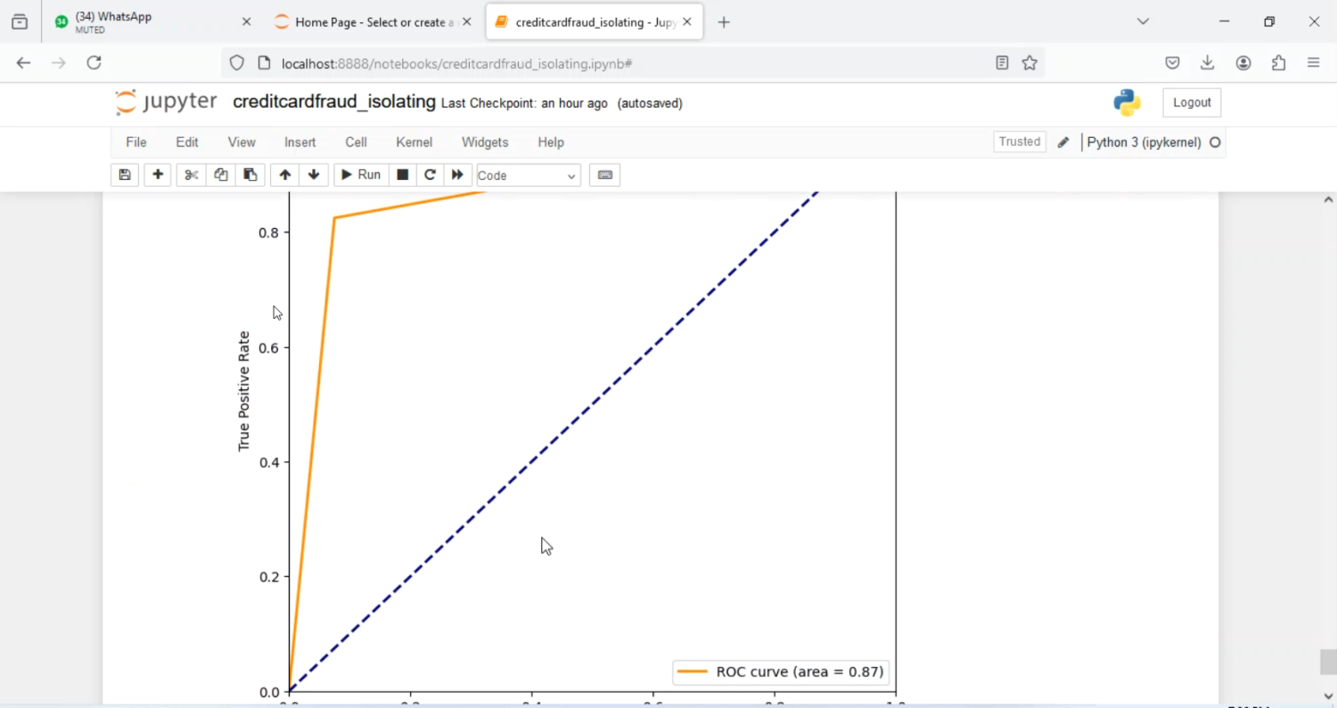Copy selected cells icon

tap(221, 175)
